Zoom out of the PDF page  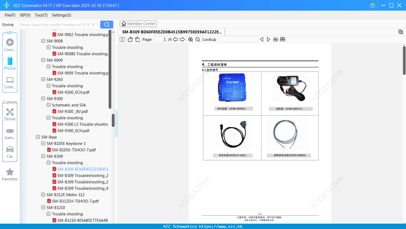198,39
